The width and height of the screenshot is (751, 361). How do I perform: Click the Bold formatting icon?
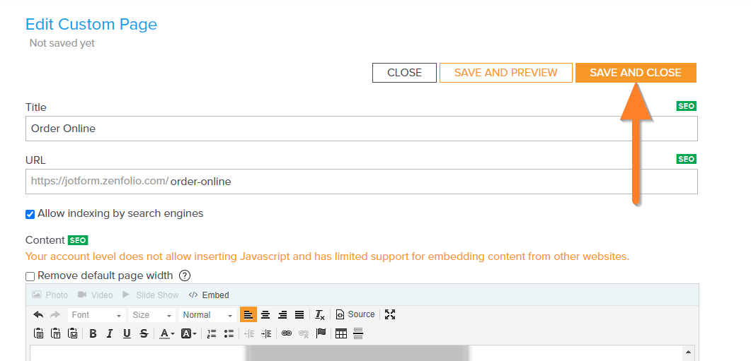coord(93,333)
